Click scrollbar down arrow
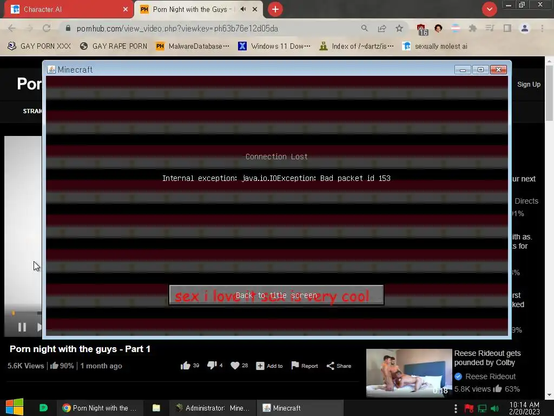This screenshot has width=554, height=416. 549,395
